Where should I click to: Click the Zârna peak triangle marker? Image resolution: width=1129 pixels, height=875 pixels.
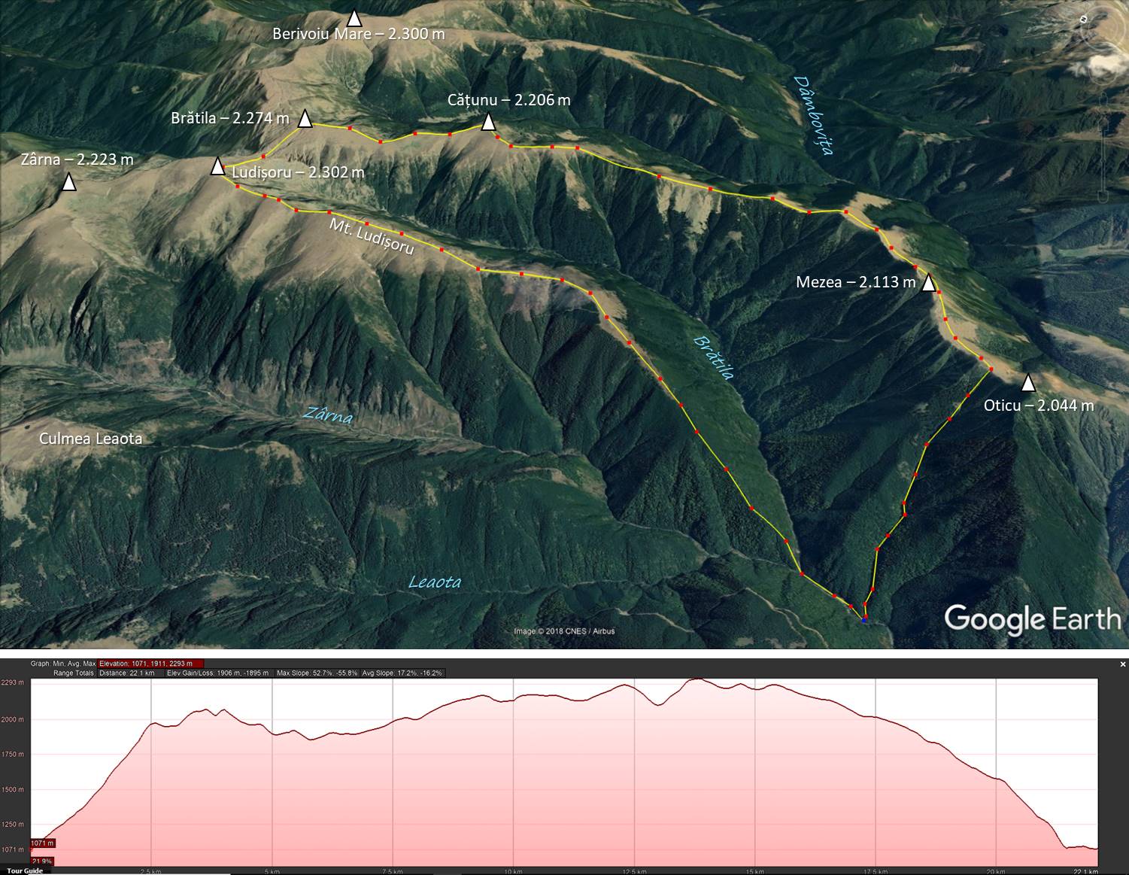[68, 182]
